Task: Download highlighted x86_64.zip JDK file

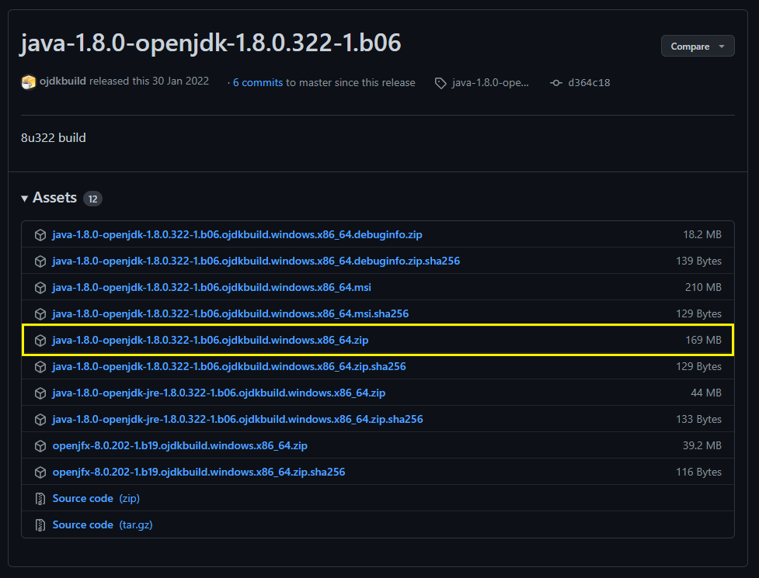Action: pyautogui.click(x=215, y=340)
